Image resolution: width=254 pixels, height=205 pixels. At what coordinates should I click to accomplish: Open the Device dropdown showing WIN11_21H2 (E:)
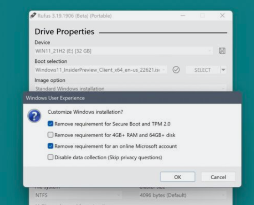pyautogui.click(x=124, y=51)
